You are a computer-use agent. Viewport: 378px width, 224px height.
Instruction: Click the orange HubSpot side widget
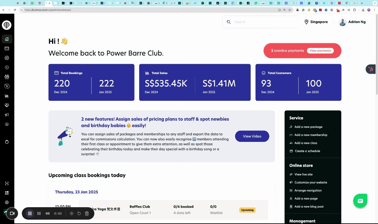coord(371,69)
